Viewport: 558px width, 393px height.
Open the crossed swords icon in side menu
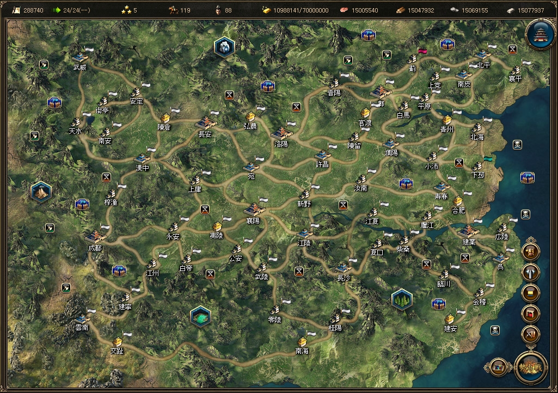(x=530, y=334)
